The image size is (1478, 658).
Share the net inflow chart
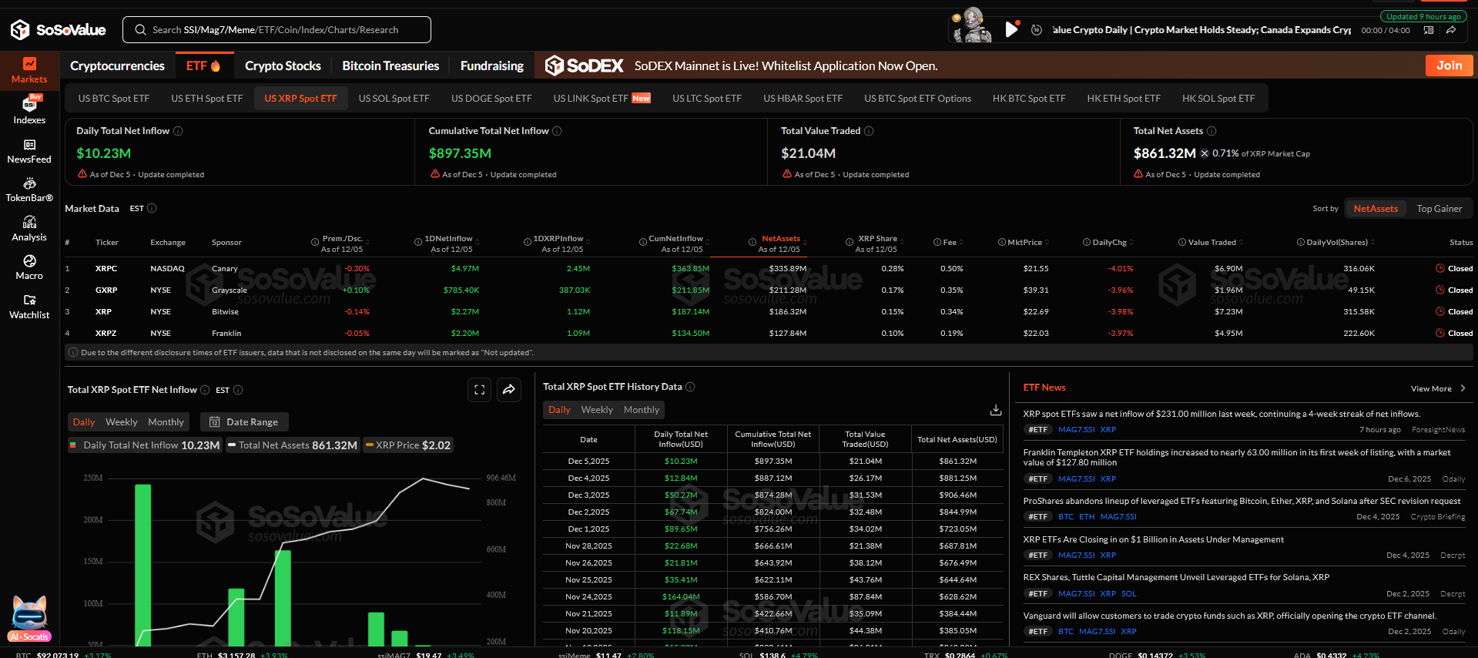pos(509,390)
